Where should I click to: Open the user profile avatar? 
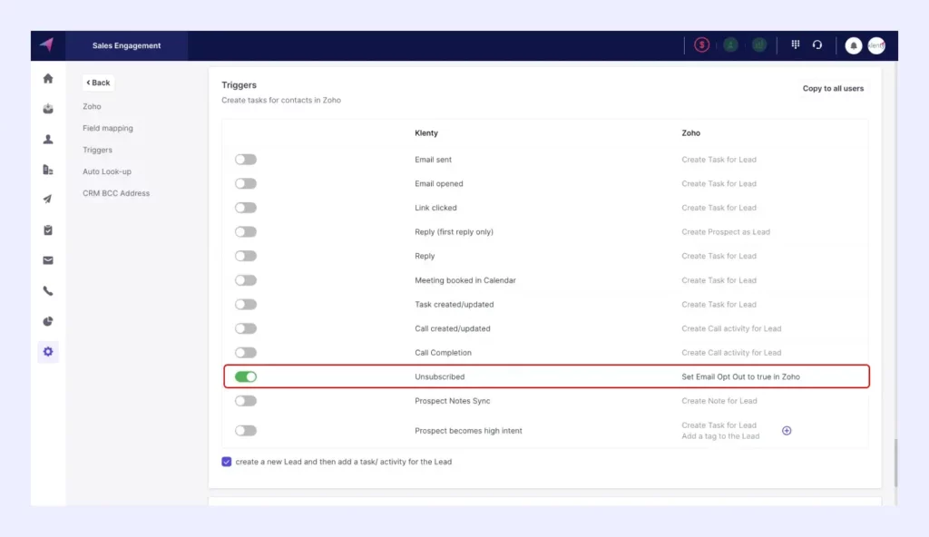click(876, 45)
